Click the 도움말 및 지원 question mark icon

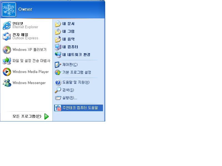click(58, 82)
